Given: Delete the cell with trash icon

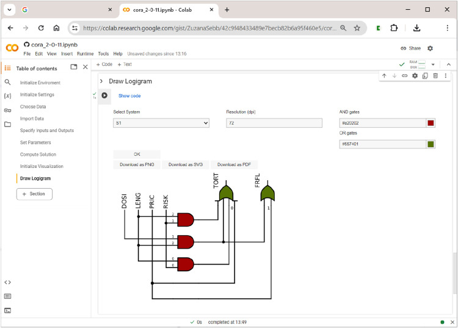Looking at the screenshot, I should 435,76.
